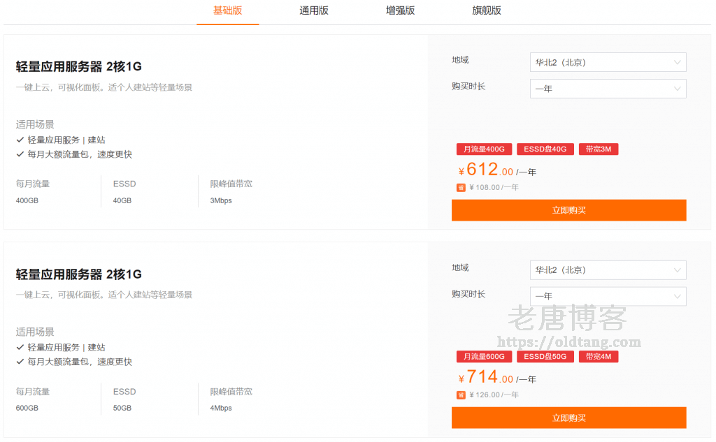
Task: Click the checkmark beside 每月大额流量包 item
Action: click(19, 154)
